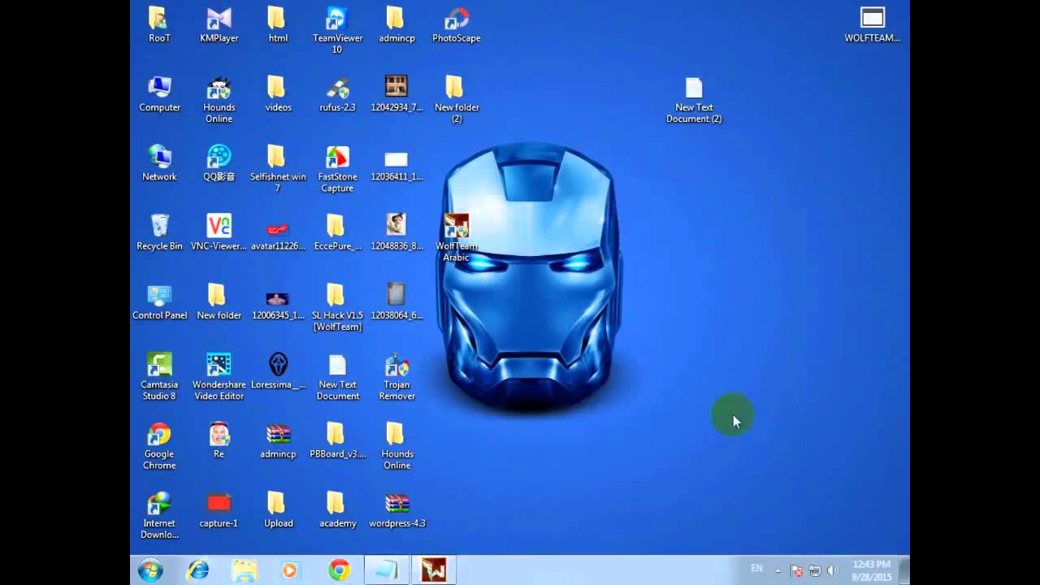Launch VNC-Viewer shortcut
The image size is (1040, 585).
[219, 232]
